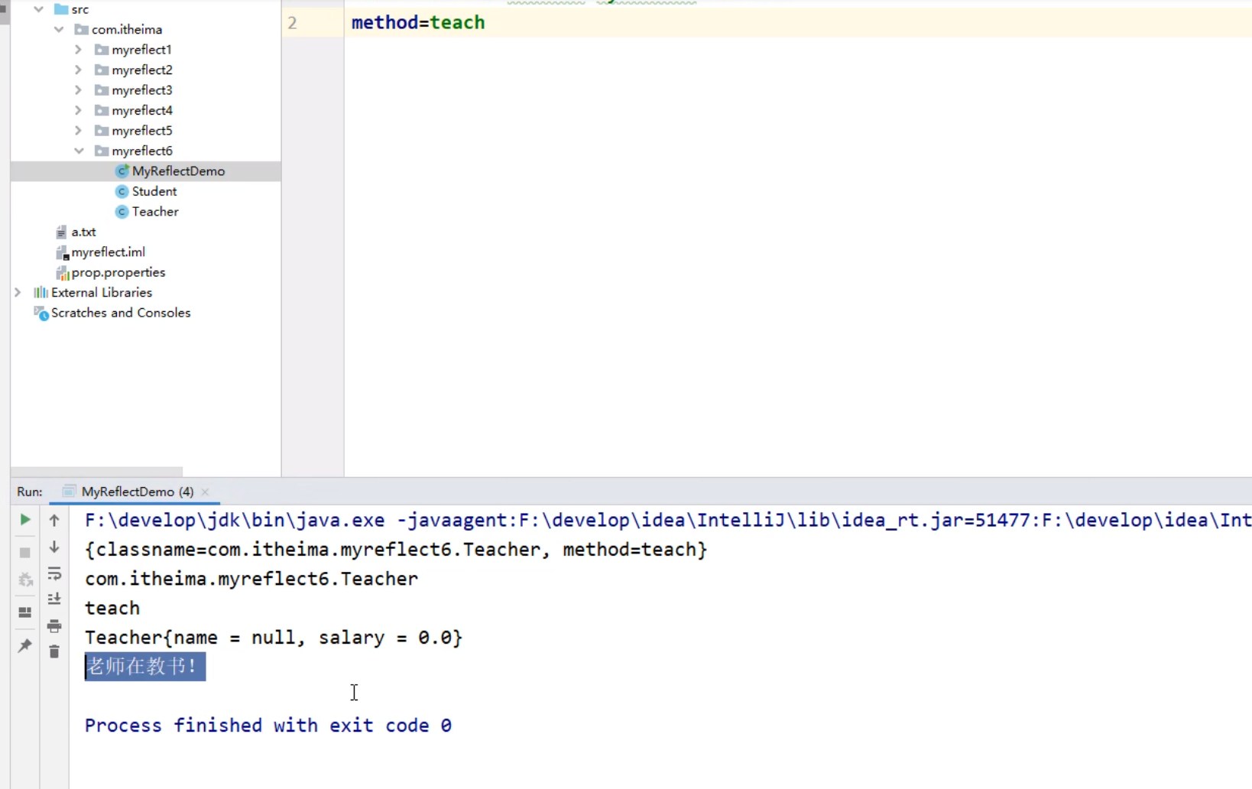Select the myreflect5 package row
Screen dimensions: 1252x789
coord(145,131)
